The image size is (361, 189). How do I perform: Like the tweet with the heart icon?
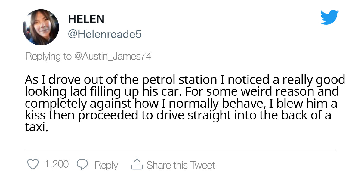(33, 164)
